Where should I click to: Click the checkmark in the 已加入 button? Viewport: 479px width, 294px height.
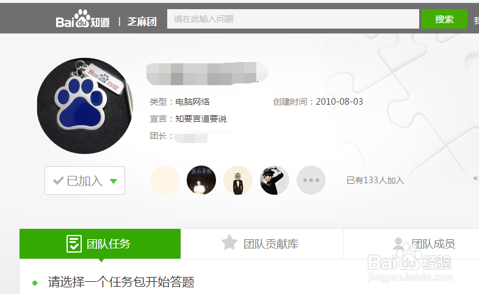(58, 181)
